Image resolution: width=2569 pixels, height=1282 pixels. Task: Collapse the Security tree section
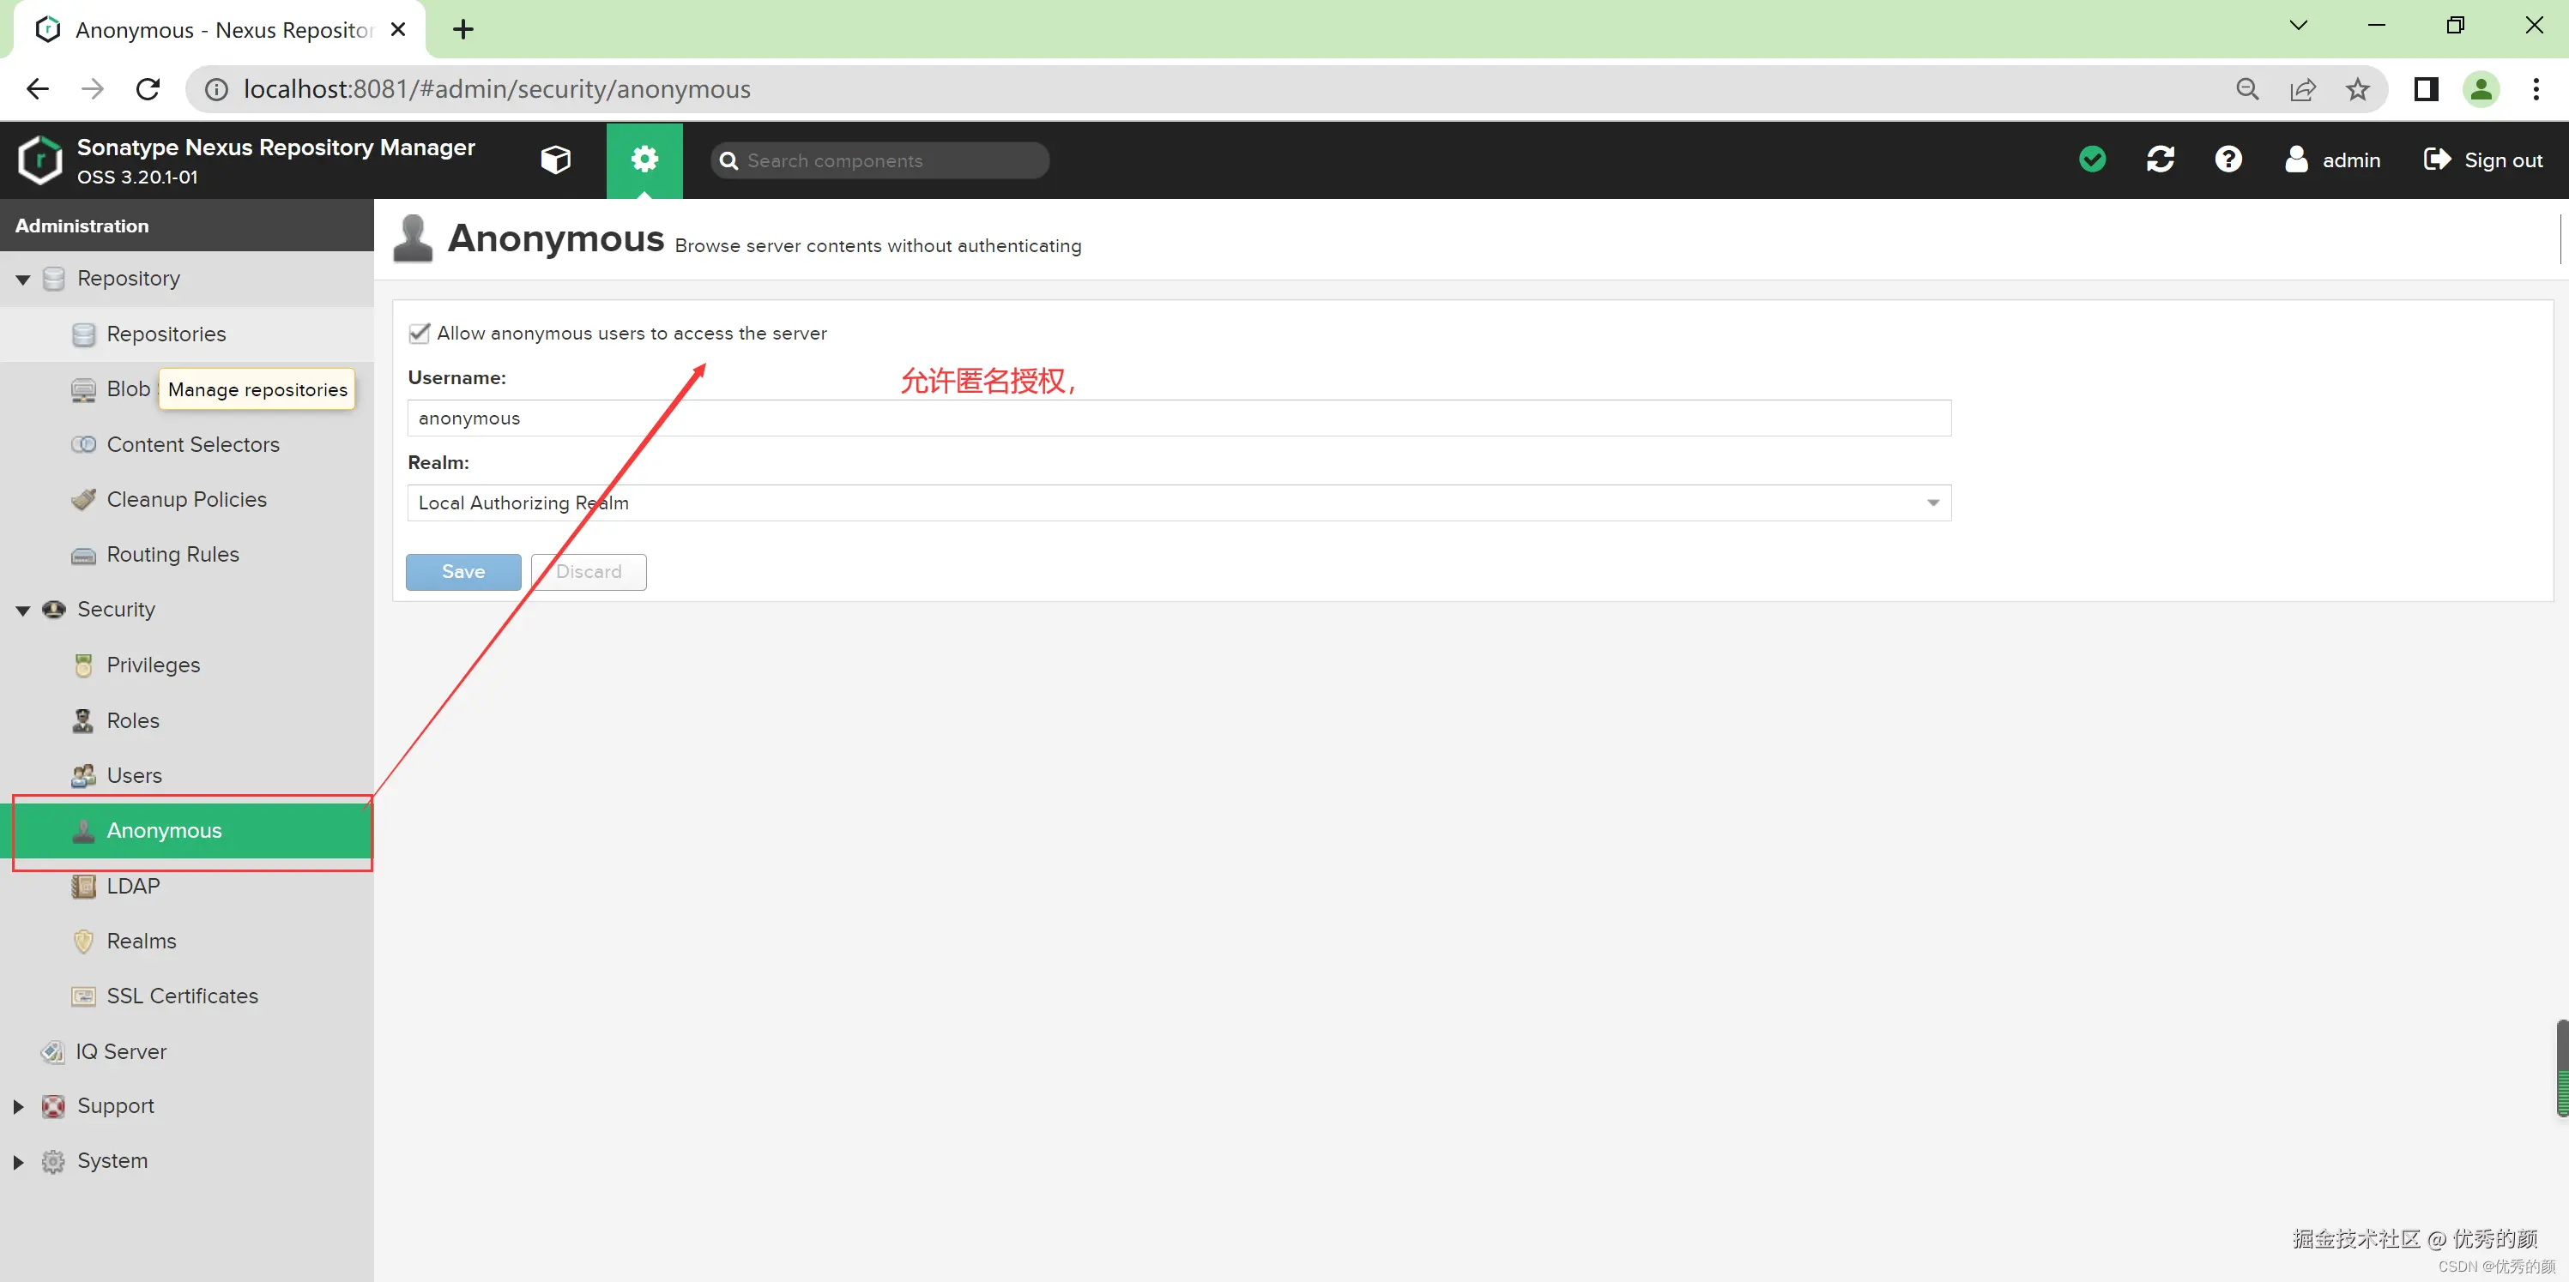click(23, 610)
